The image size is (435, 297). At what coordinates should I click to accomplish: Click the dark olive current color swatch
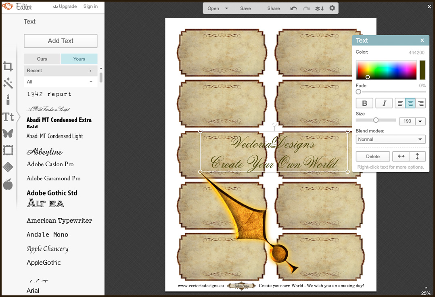[422, 70]
